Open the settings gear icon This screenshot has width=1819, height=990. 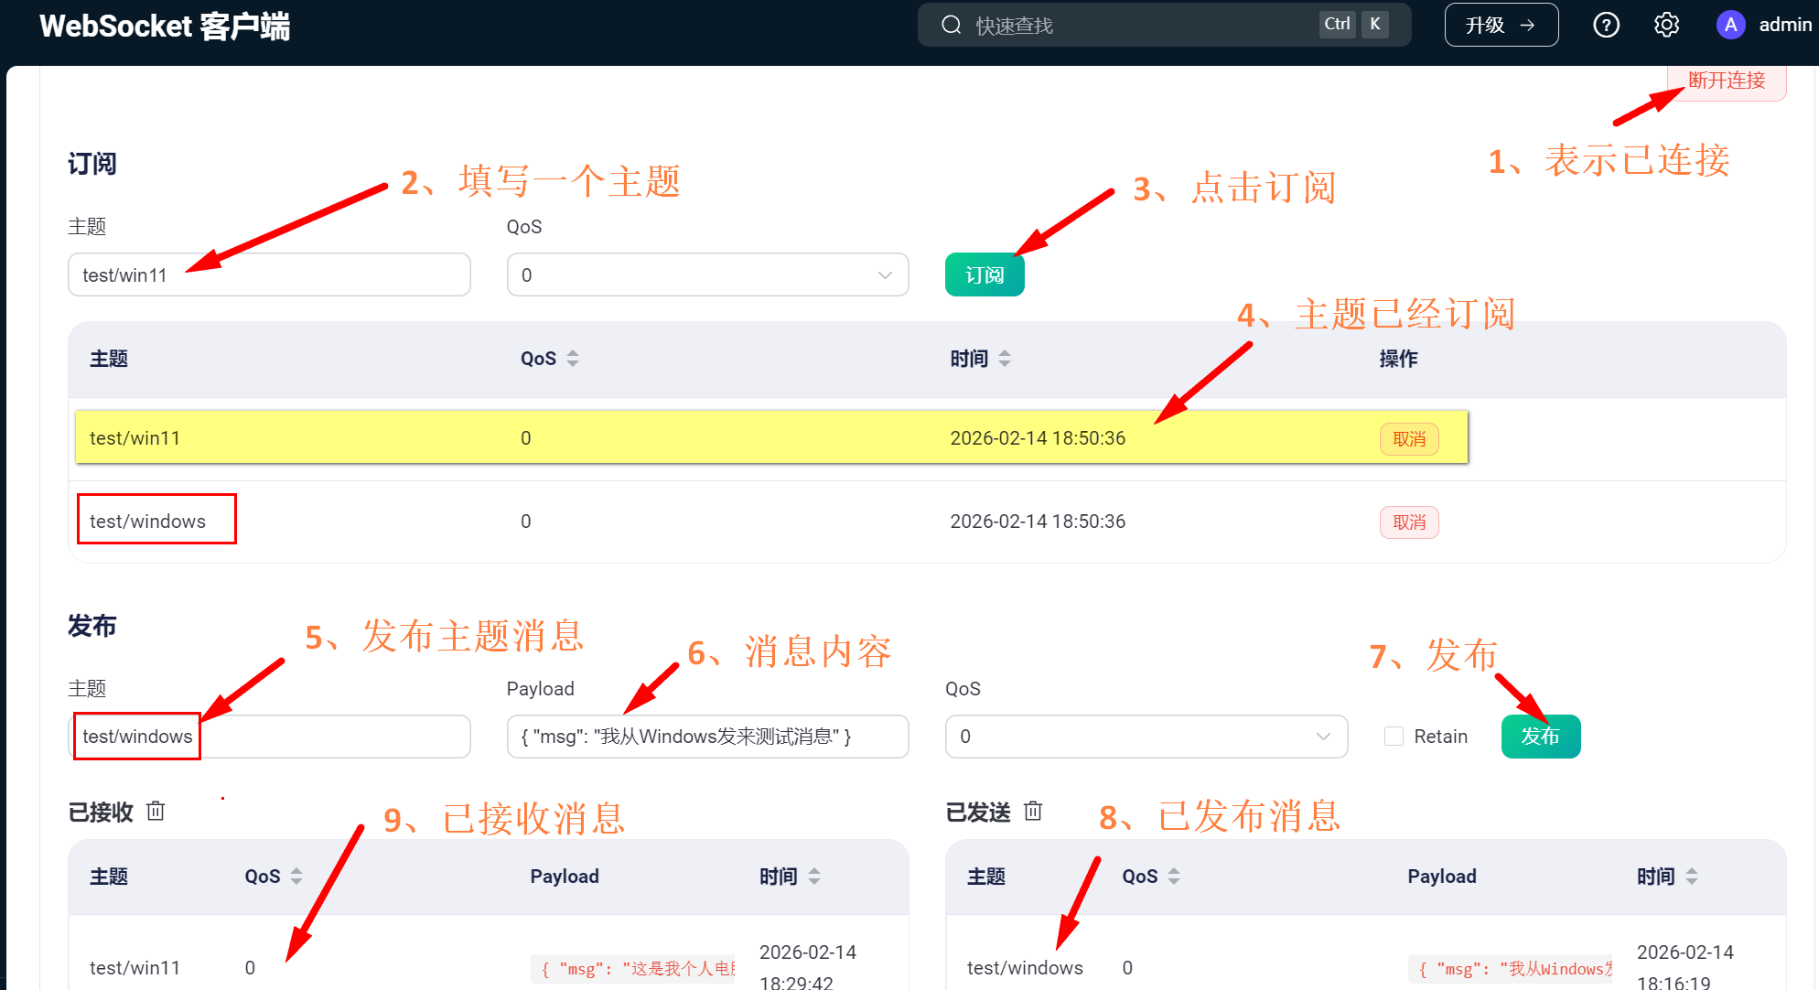(x=1666, y=26)
